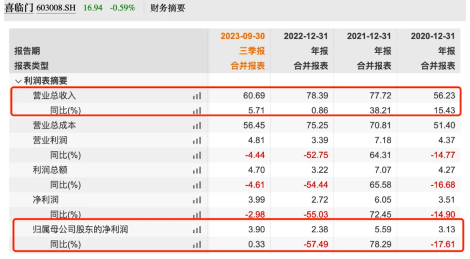
Task: Select the 营业总收入 row label
Action: [x=54, y=96]
